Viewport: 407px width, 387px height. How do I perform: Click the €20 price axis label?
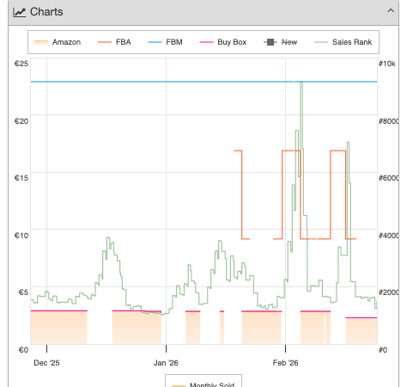pyautogui.click(x=21, y=121)
